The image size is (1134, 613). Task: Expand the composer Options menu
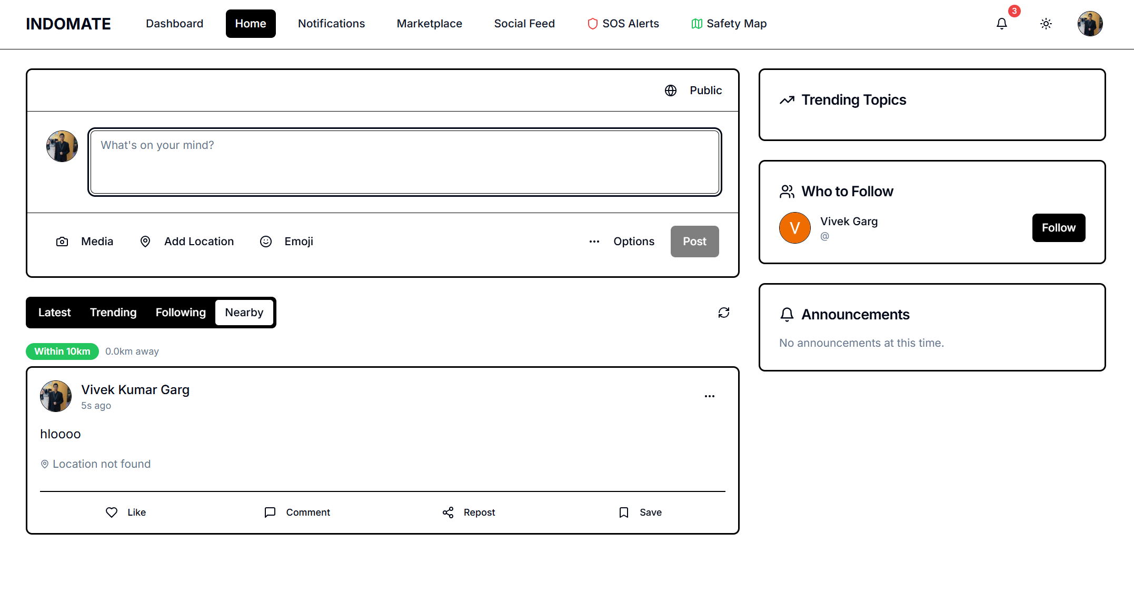coord(621,242)
